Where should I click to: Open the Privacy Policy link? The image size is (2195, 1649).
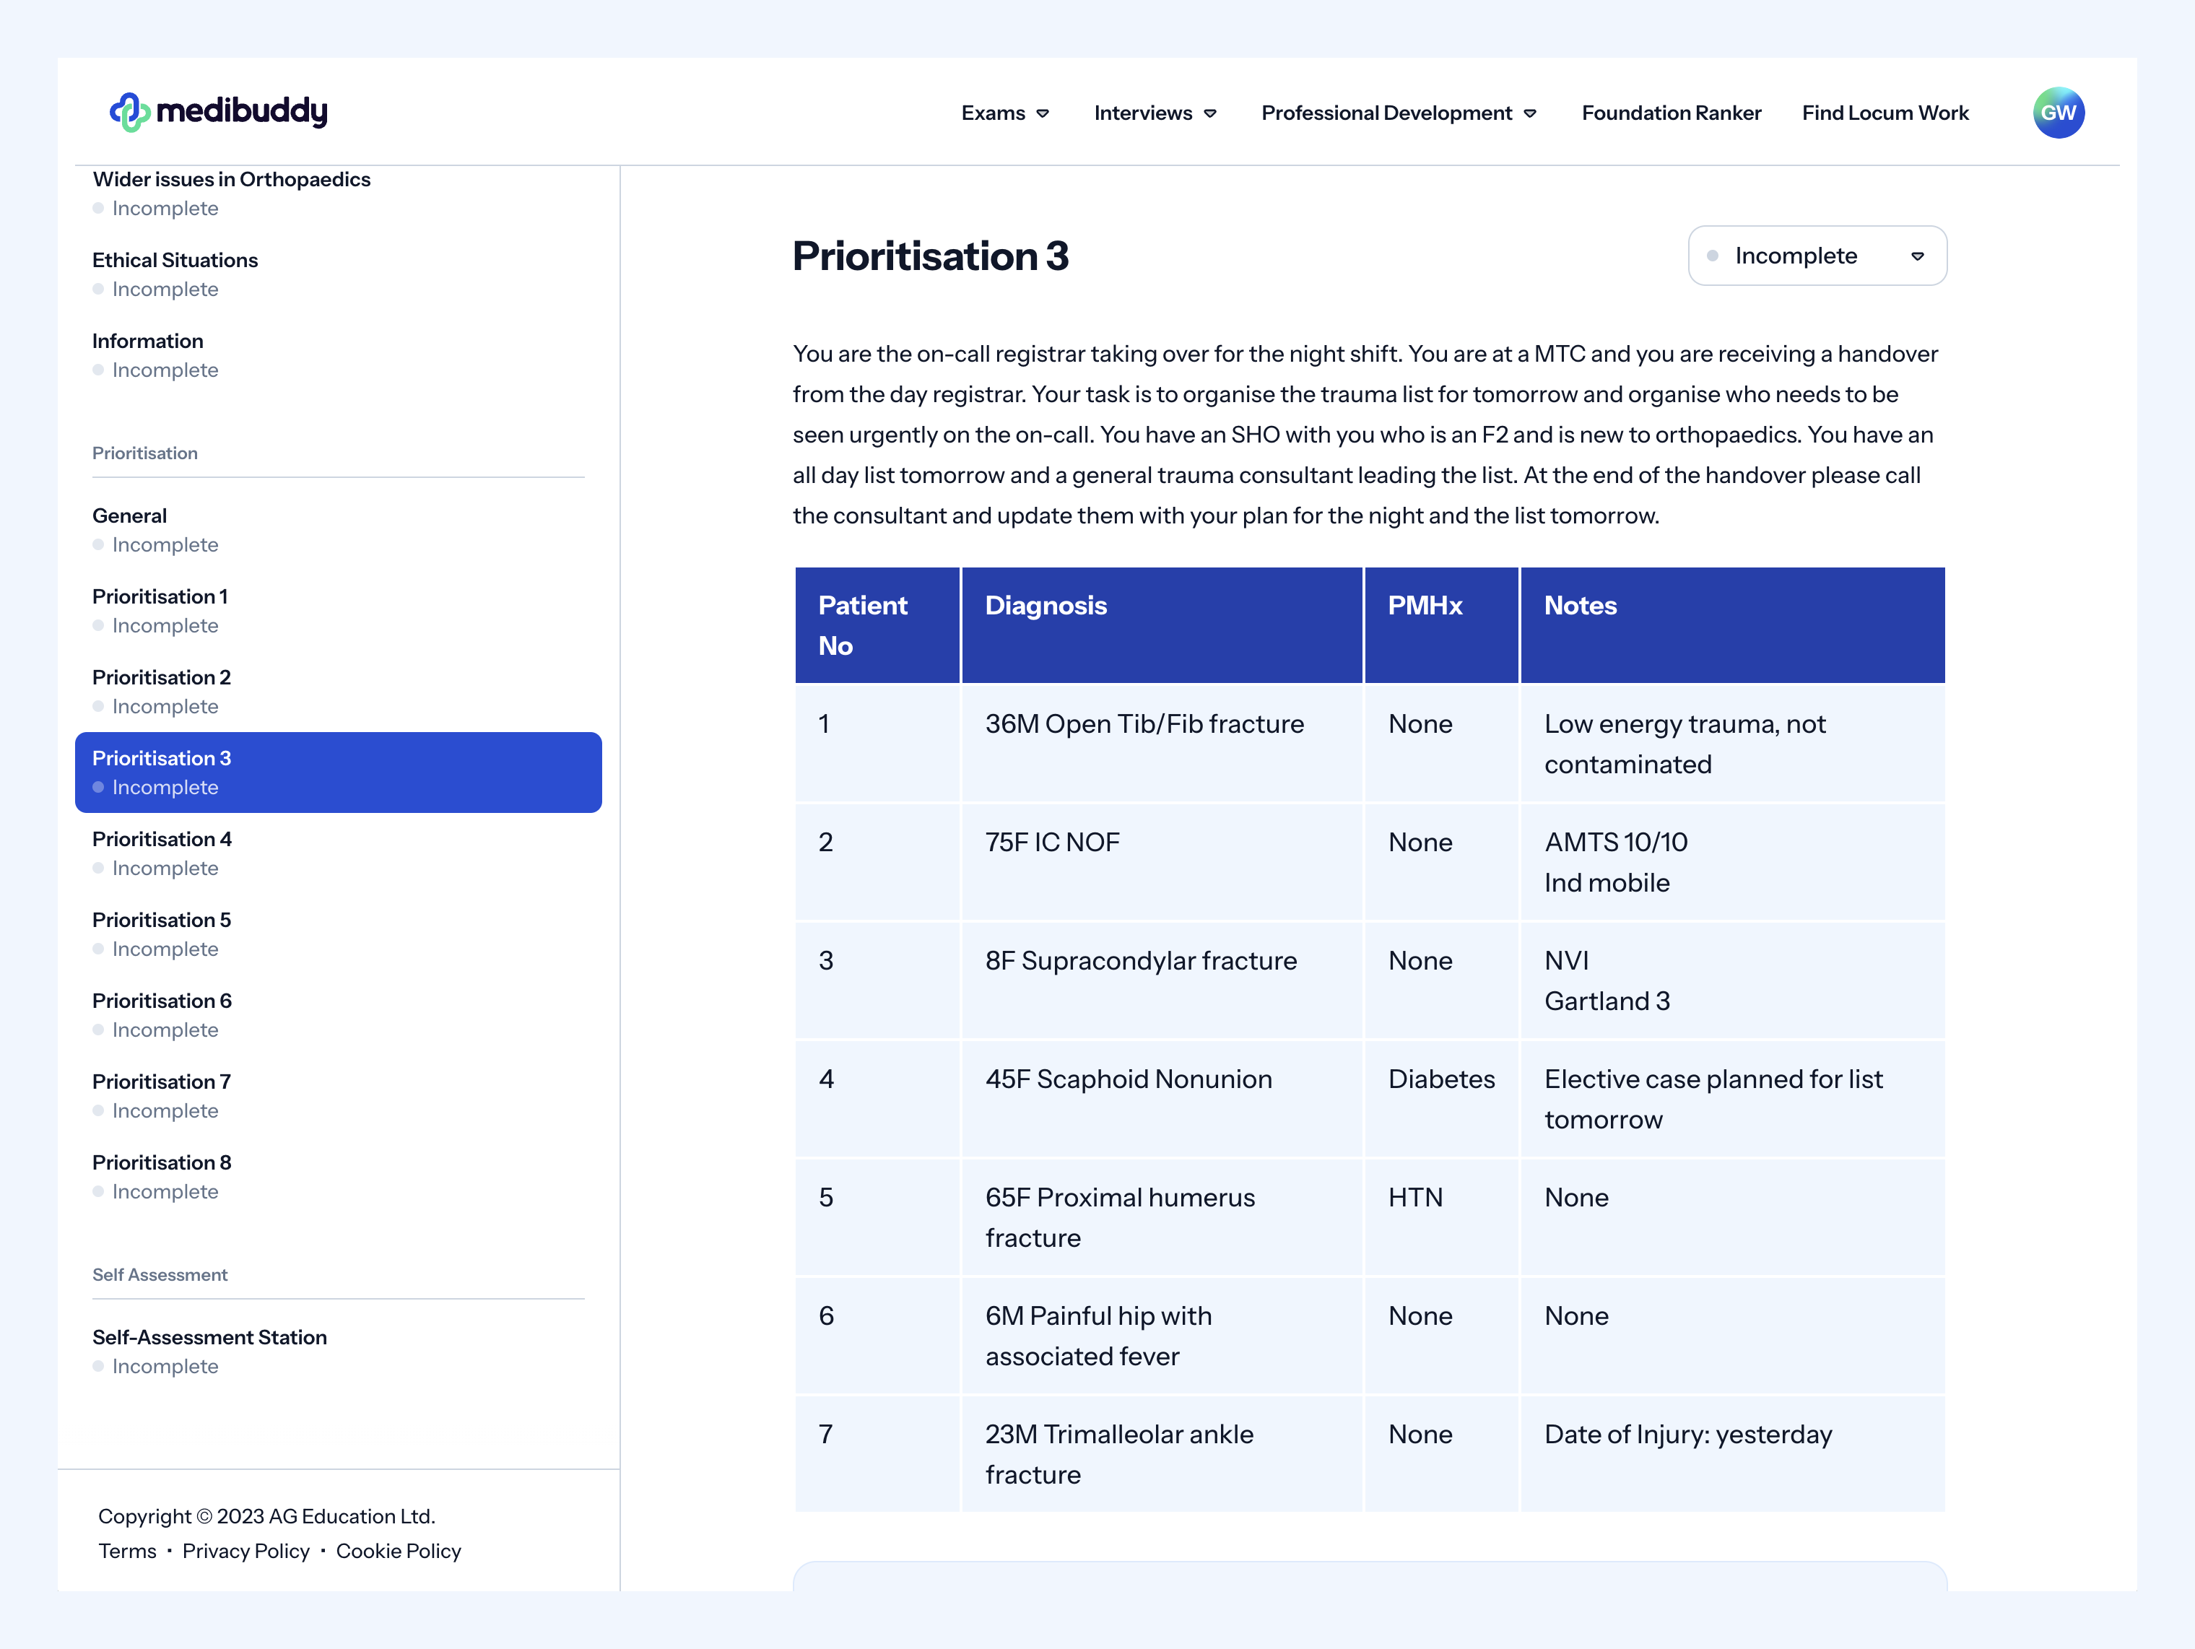point(246,1551)
